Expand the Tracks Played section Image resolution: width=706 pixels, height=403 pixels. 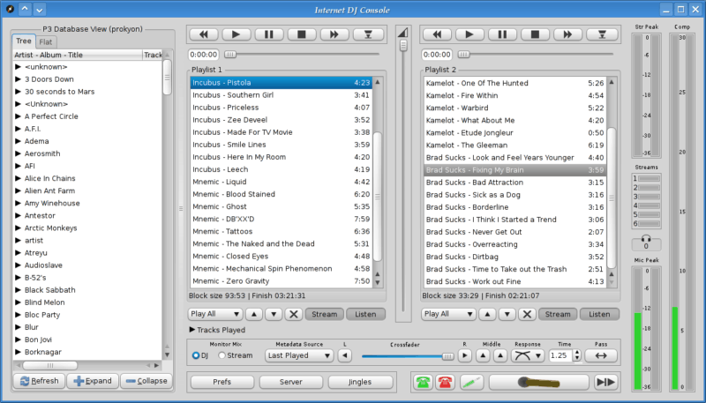(193, 330)
